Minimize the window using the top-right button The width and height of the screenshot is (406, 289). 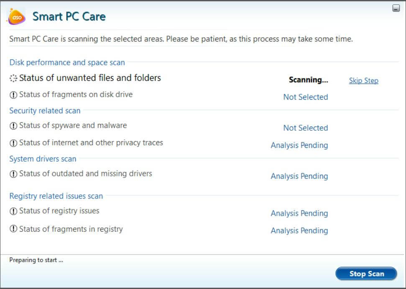pyautogui.click(x=396, y=8)
